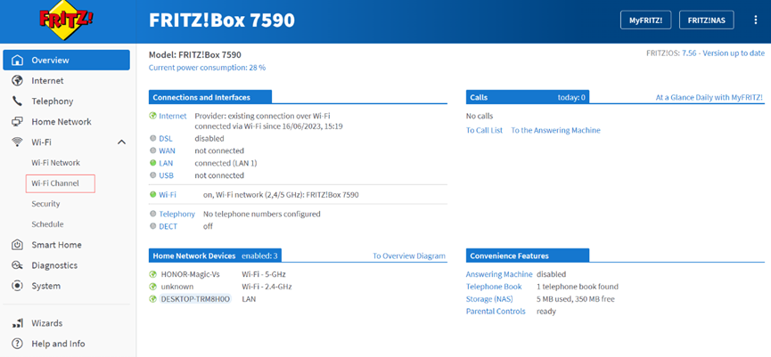The width and height of the screenshot is (771, 357).
Task: Select HONOR-Magic-Vs device name
Action: click(190, 274)
